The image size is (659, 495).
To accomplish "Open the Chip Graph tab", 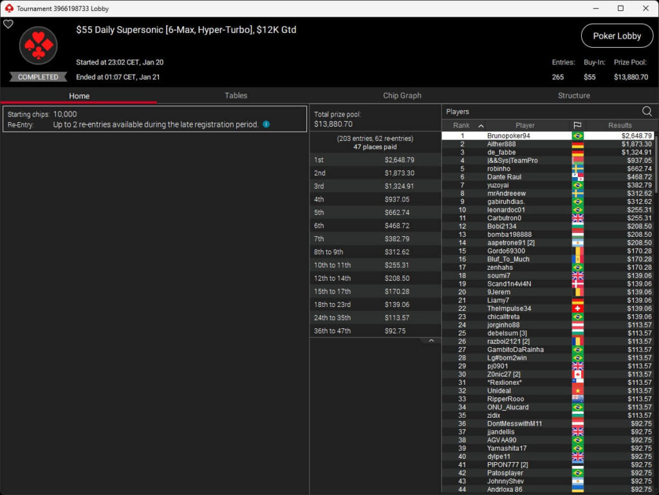I will point(402,95).
